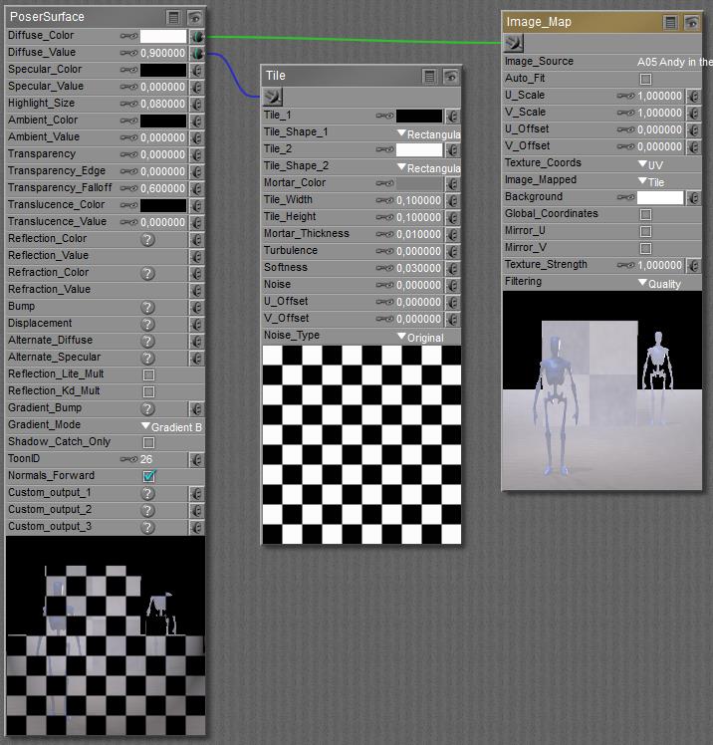Open Texture_Coords dropdown
The height and width of the screenshot is (745, 713).
651,165
